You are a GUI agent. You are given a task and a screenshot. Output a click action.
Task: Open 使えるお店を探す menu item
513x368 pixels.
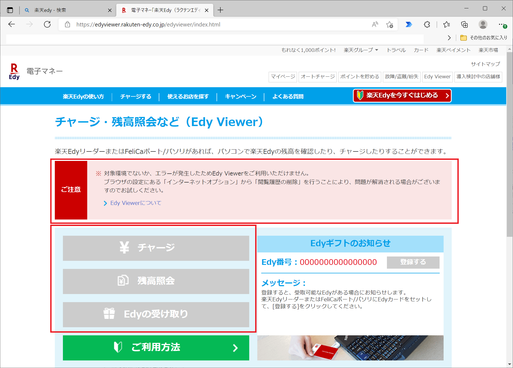188,96
